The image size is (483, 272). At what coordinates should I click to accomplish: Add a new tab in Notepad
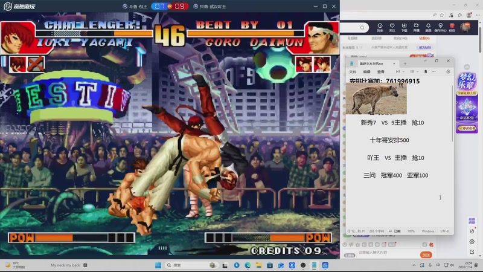405,63
